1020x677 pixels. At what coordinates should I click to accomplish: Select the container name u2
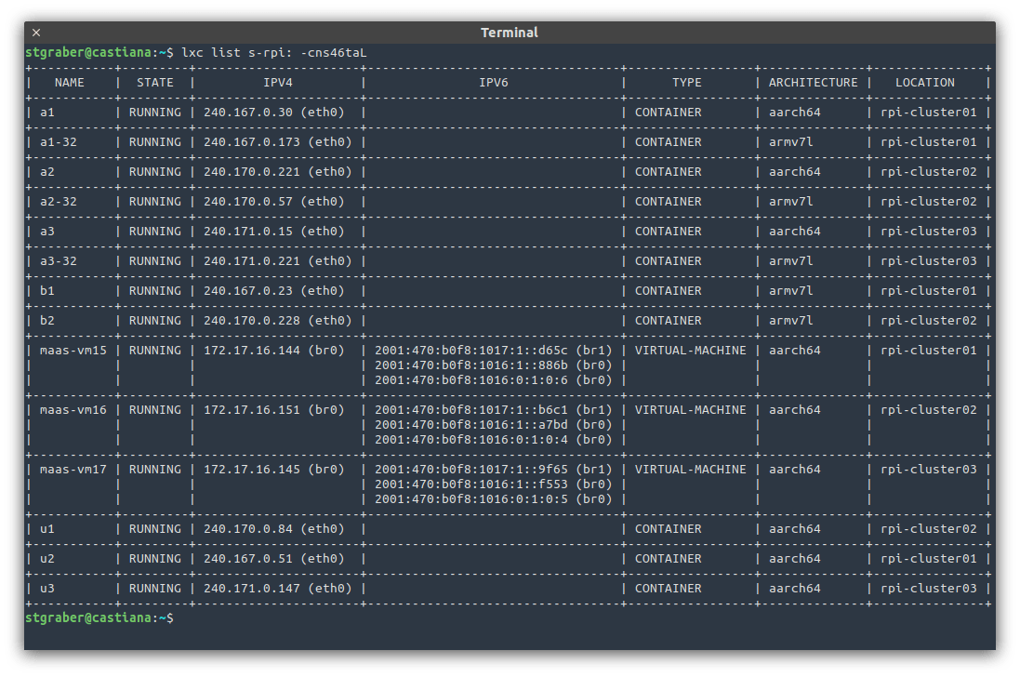pos(46,559)
